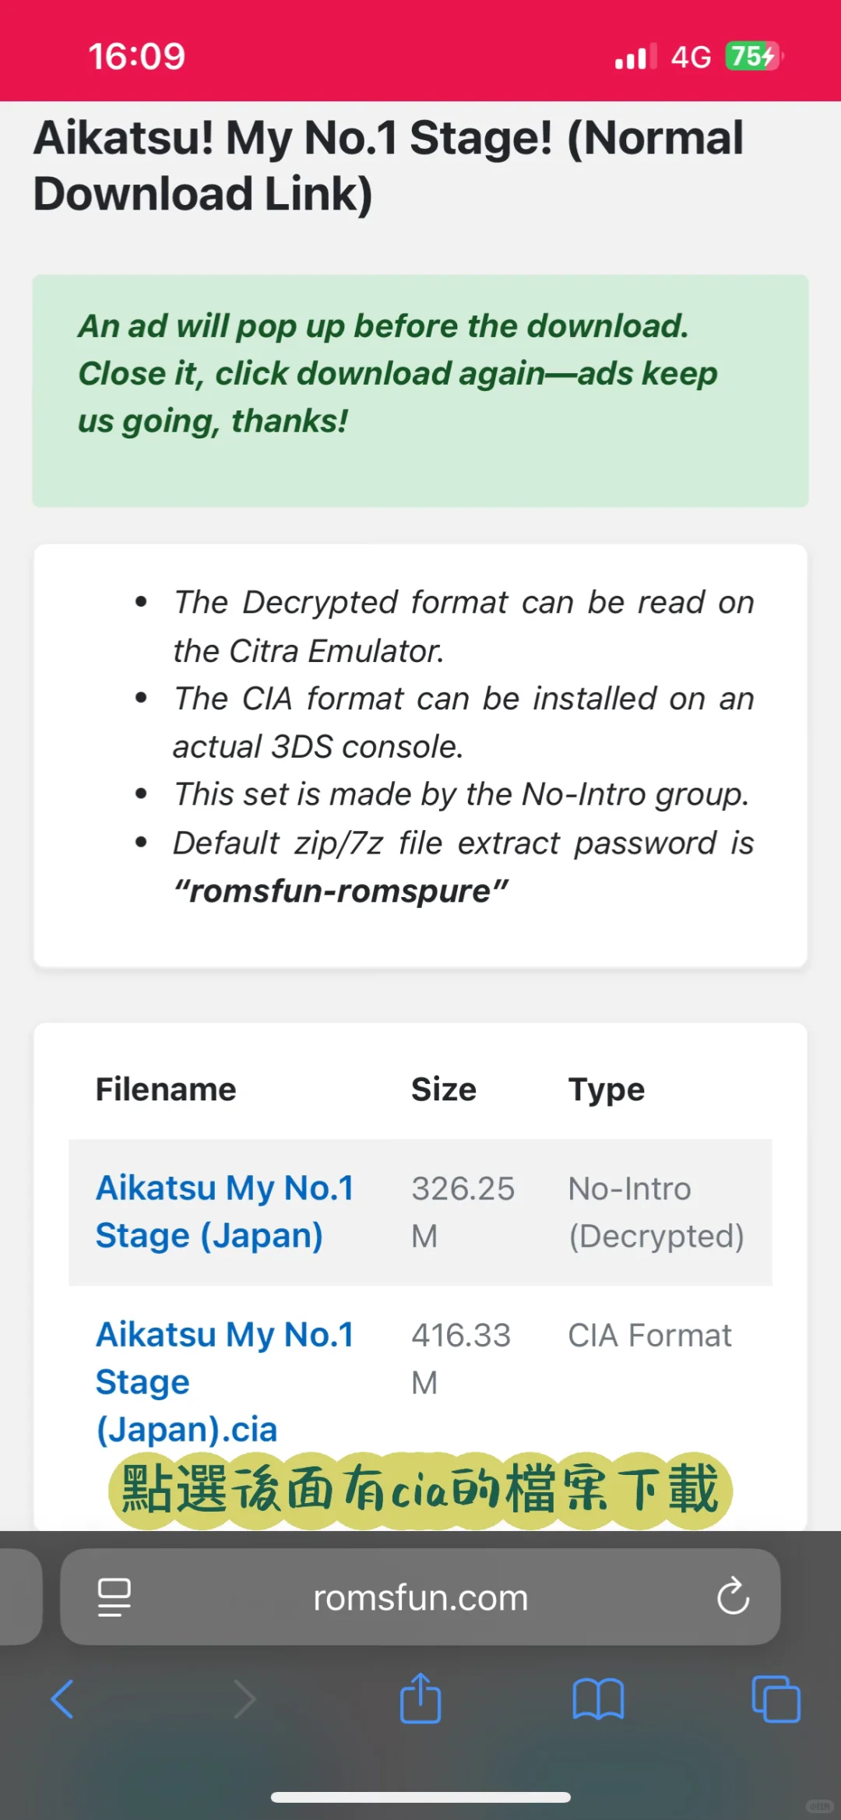
Task: Tap the cellular signal bars icon
Action: 635,56
